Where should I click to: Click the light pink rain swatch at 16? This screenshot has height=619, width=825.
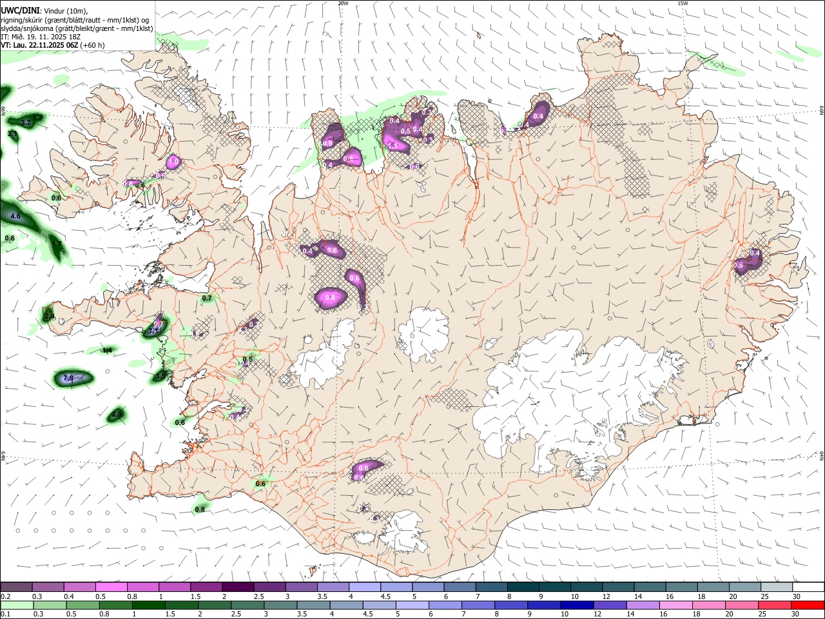[x=675, y=605]
